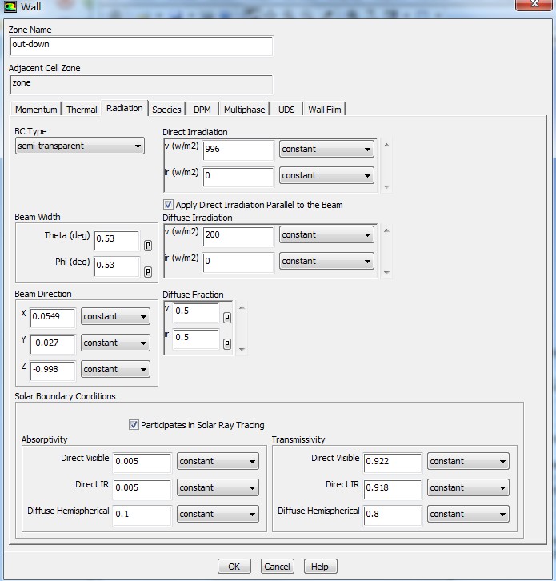Click the Wall dialog title bar icon
Image resolution: width=556 pixels, height=581 pixels.
(10, 7)
